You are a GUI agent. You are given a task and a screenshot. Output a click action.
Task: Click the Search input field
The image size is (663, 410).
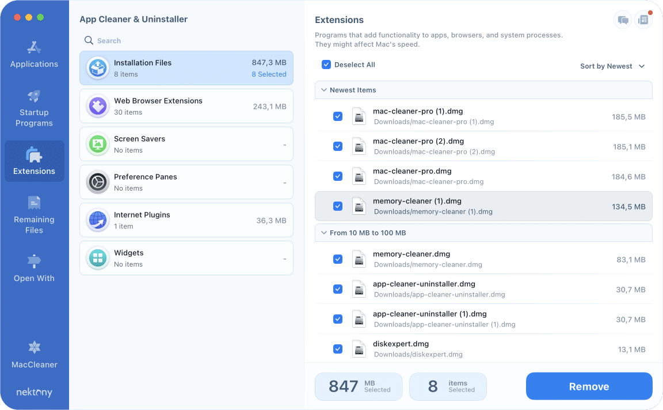(x=186, y=41)
